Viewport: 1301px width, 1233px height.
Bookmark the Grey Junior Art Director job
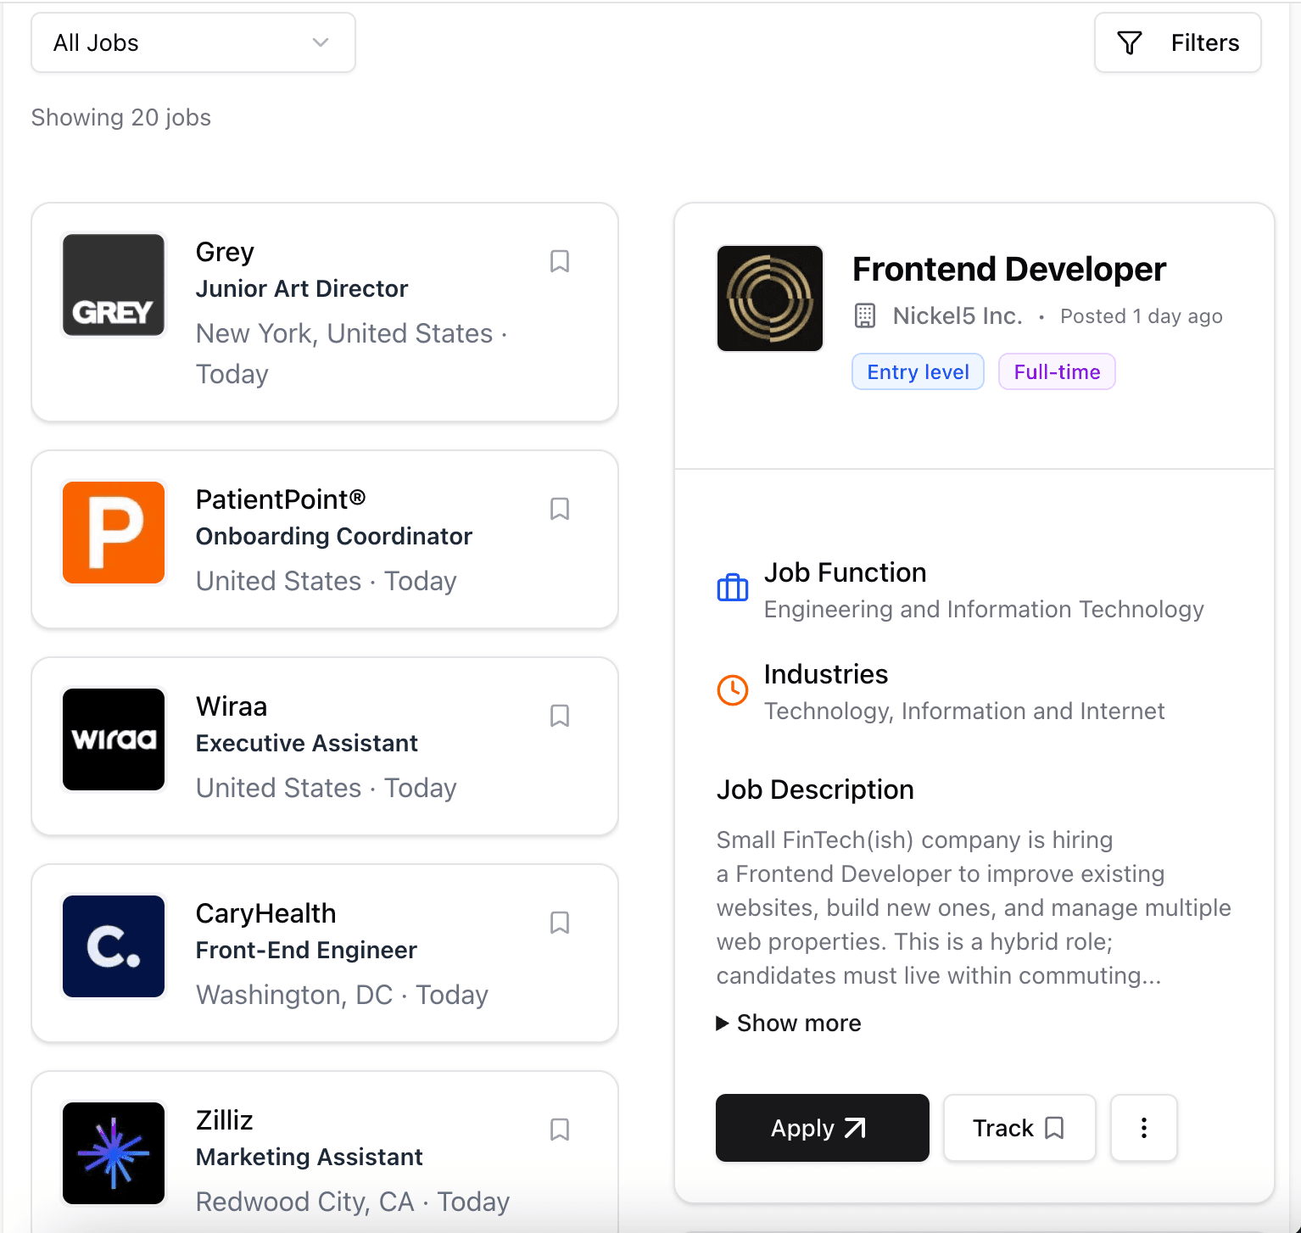[x=559, y=261]
